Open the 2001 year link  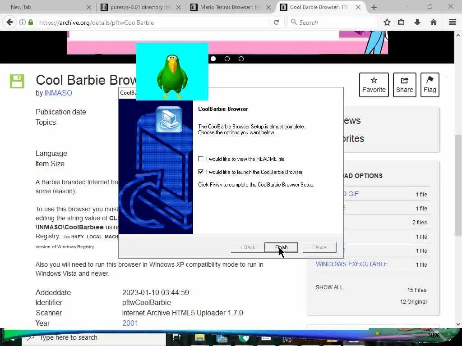click(x=130, y=323)
